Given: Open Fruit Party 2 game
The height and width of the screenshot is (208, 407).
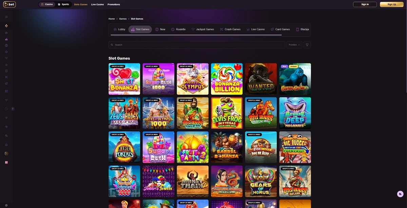Looking at the screenshot, I should click(x=193, y=147).
